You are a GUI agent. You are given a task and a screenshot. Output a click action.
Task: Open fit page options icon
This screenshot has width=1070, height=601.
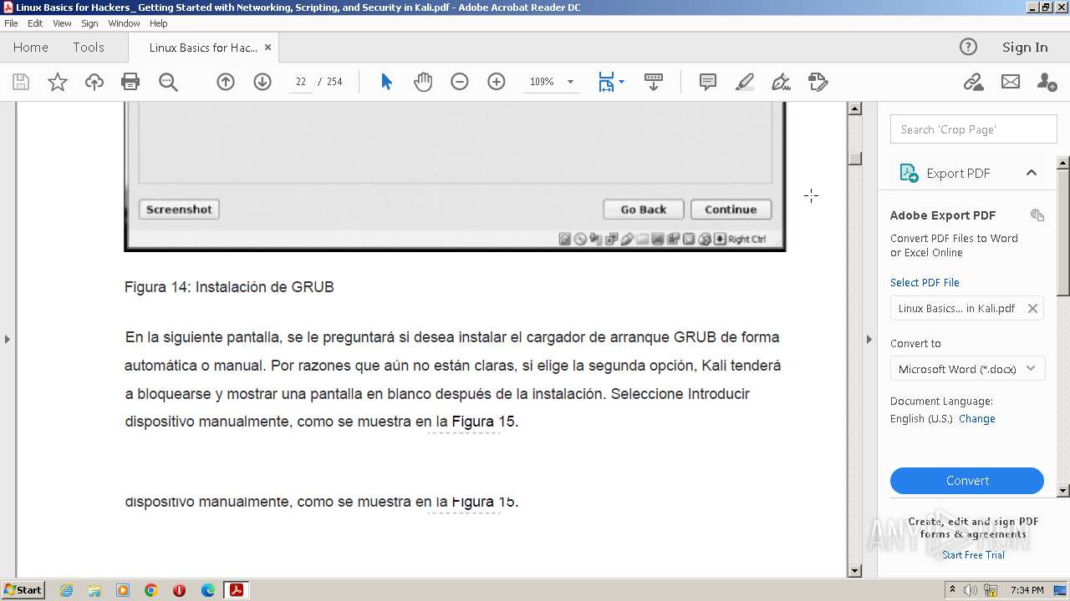coord(606,82)
